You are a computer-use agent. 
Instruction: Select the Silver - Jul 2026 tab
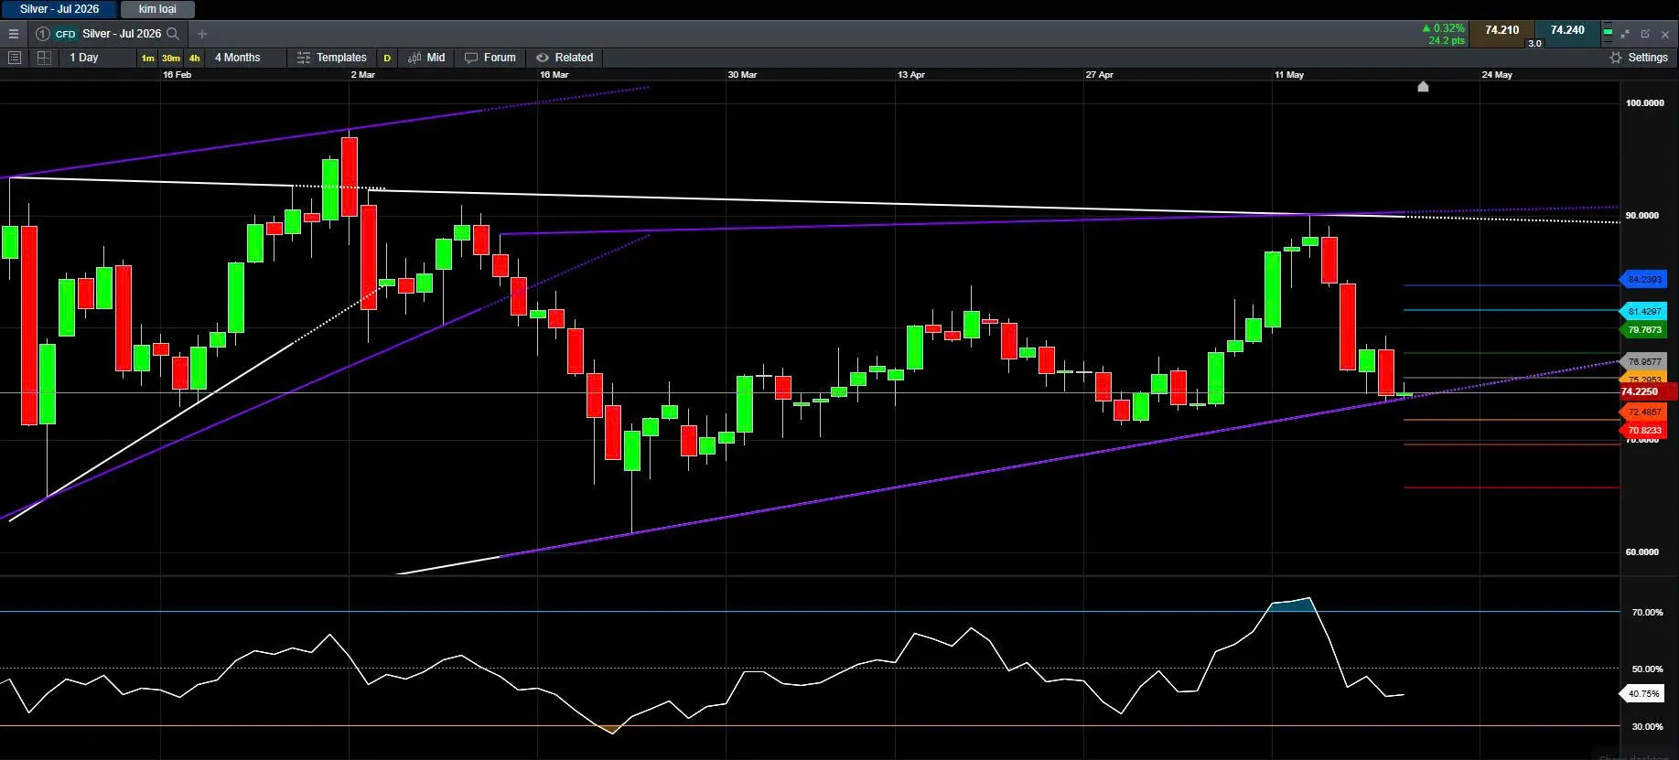[59, 9]
